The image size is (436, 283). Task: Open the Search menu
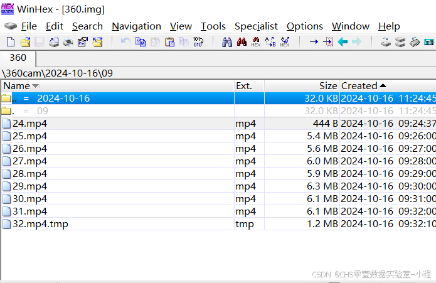[87, 26]
